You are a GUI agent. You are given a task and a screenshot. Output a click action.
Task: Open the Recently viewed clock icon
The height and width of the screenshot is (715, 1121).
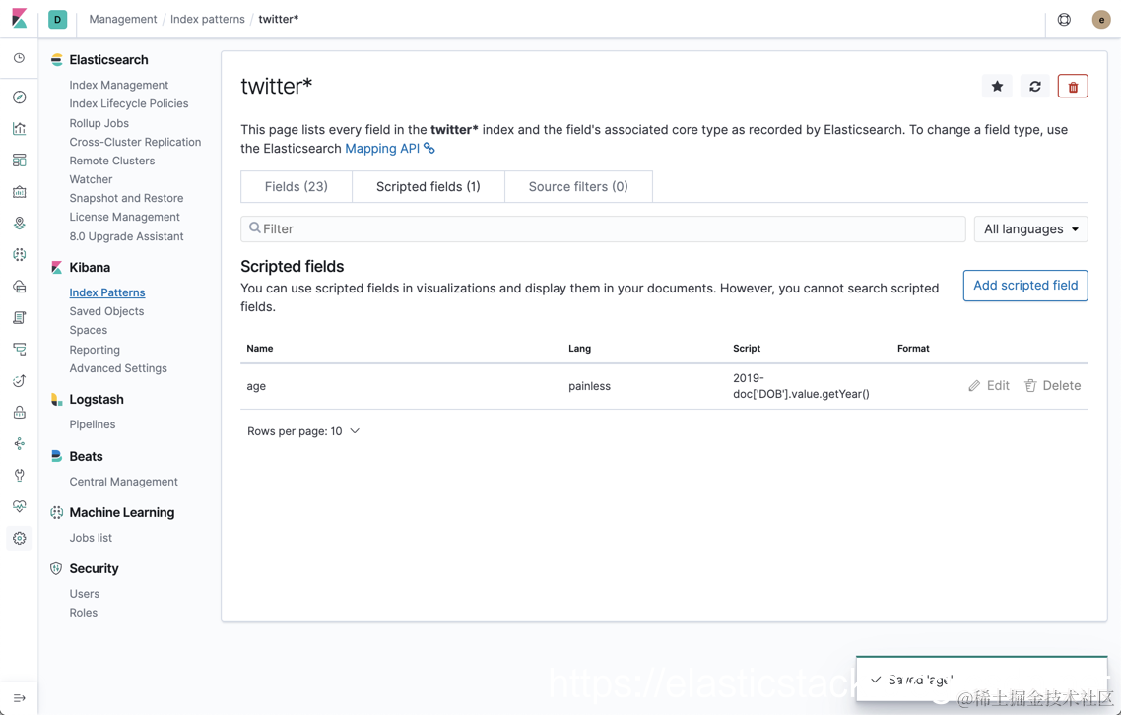click(x=20, y=58)
